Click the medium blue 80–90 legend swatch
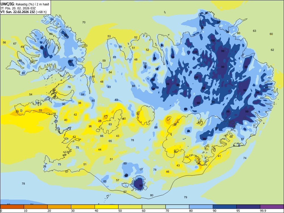284x213 pixels. (x=201, y=207)
